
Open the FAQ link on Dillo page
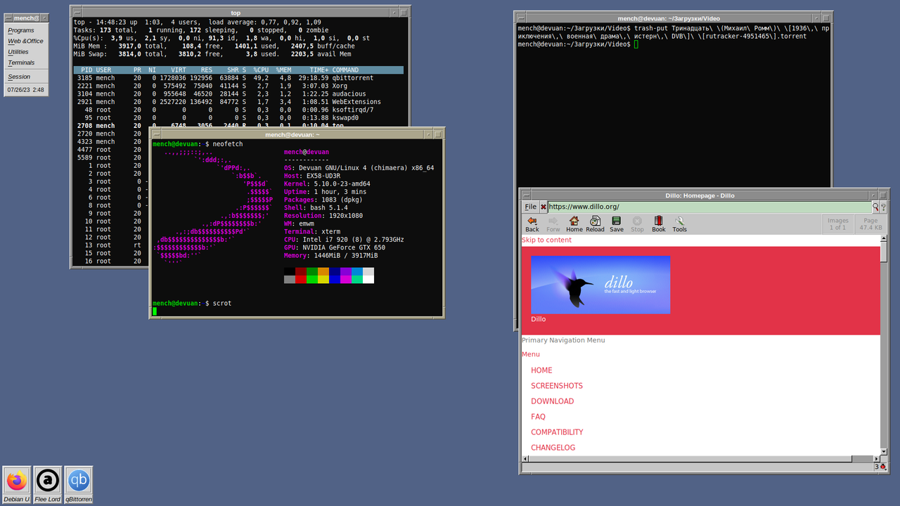538,417
